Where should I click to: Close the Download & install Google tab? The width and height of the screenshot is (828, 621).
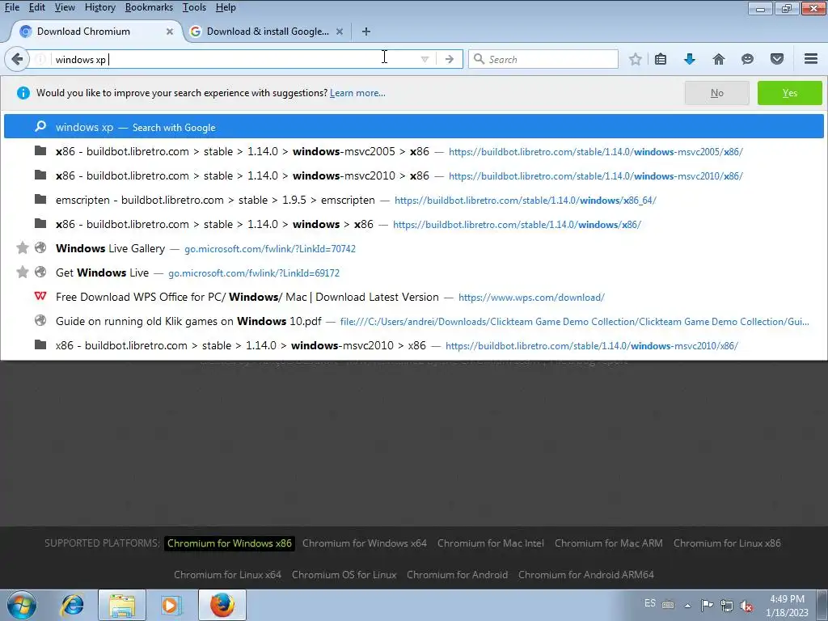tap(340, 32)
